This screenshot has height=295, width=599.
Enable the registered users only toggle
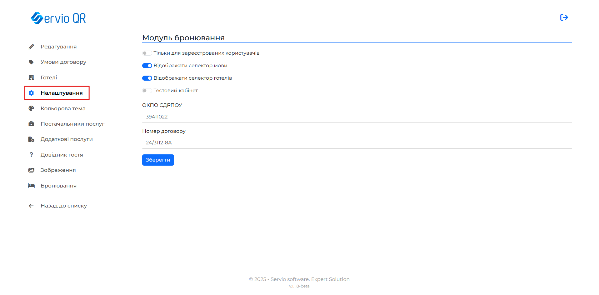point(147,53)
